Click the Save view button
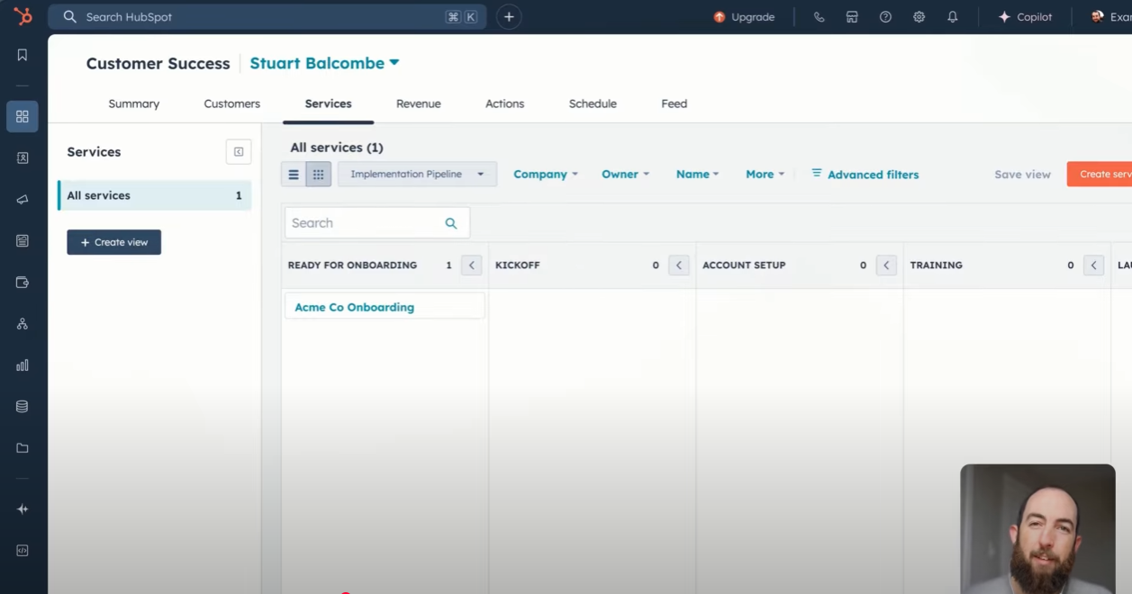 (x=1022, y=175)
